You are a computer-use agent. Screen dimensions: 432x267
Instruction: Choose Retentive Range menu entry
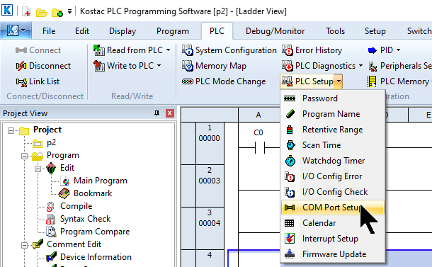332,130
